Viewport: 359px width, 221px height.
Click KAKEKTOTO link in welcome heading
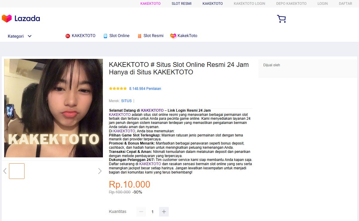[x=152, y=110]
